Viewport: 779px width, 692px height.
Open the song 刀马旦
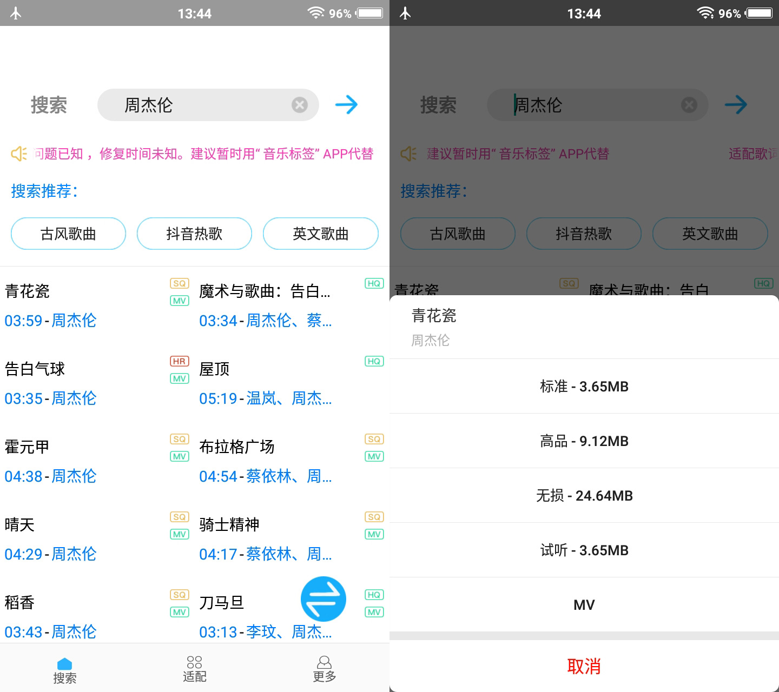(222, 603)
